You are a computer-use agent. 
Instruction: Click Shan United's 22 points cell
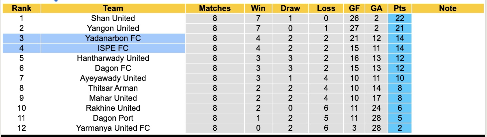[x=400, y=18]
